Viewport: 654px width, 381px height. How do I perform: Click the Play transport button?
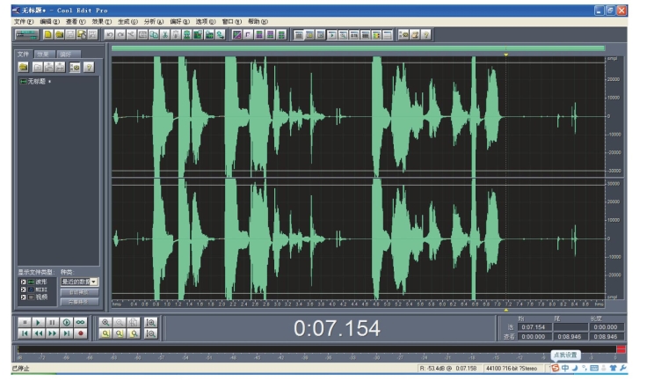(38, 322)
